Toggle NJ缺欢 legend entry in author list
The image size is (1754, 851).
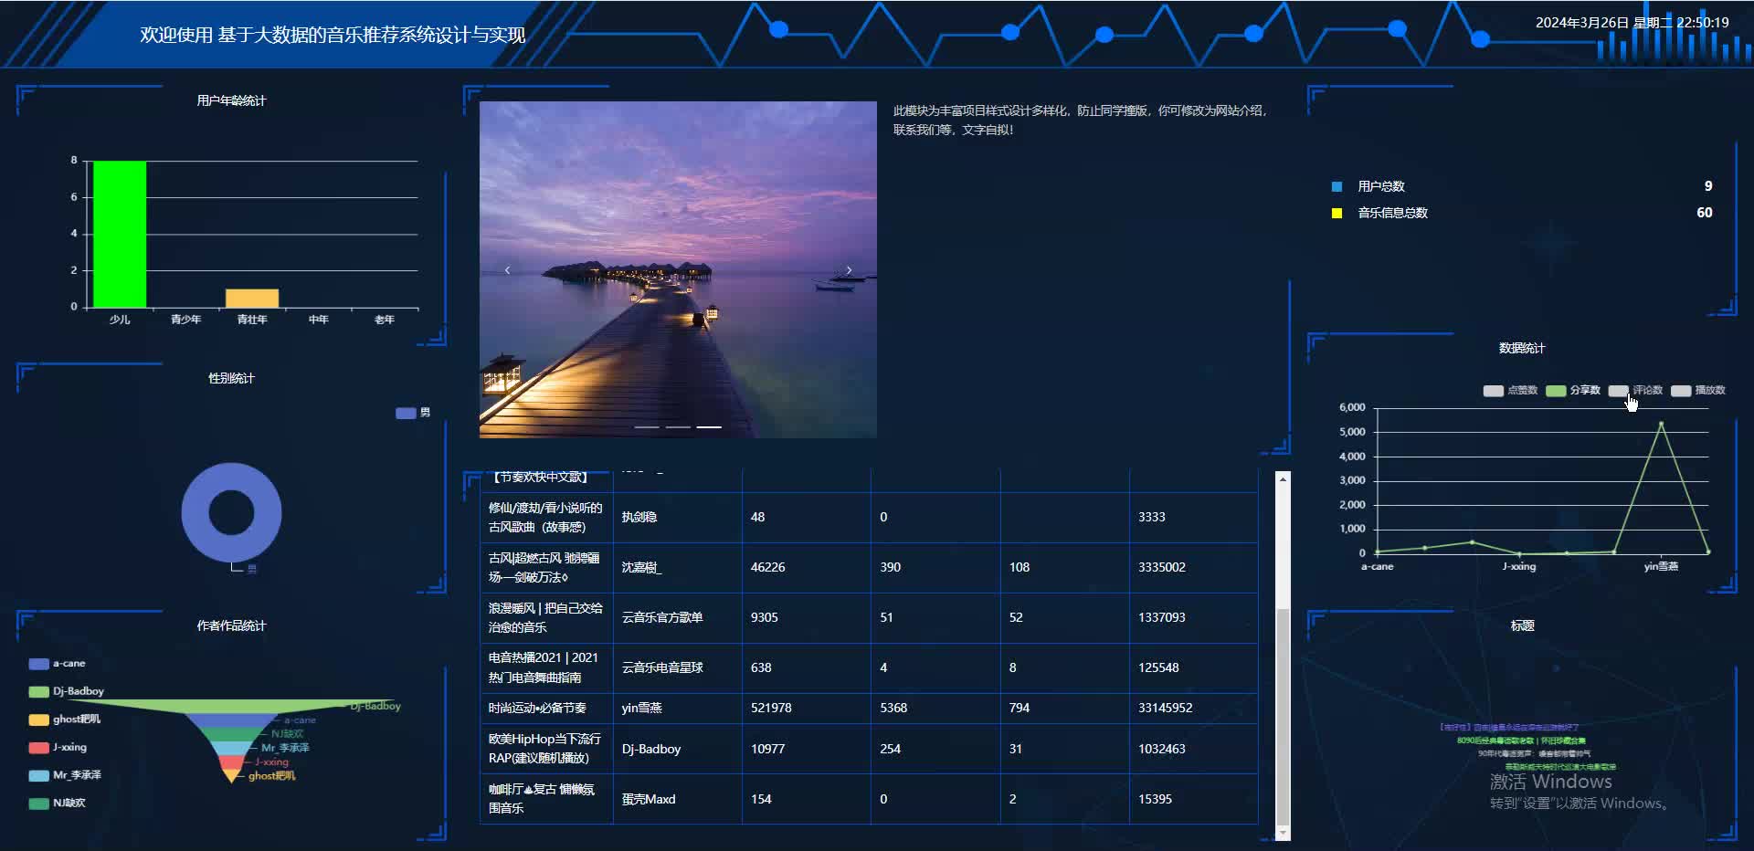coord(58,804)
